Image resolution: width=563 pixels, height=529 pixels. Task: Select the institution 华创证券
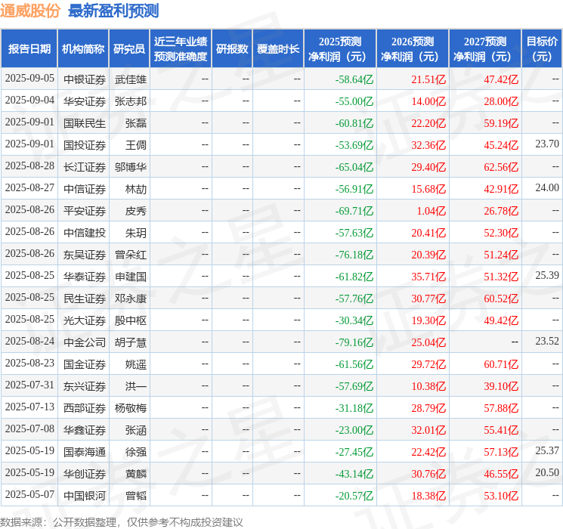[85, 473]
